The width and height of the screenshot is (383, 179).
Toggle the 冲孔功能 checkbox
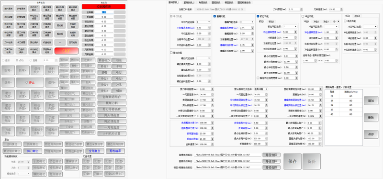(345, 21)
